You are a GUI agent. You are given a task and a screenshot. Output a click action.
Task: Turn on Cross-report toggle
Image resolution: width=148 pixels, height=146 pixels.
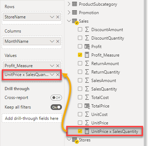[56, 98]
